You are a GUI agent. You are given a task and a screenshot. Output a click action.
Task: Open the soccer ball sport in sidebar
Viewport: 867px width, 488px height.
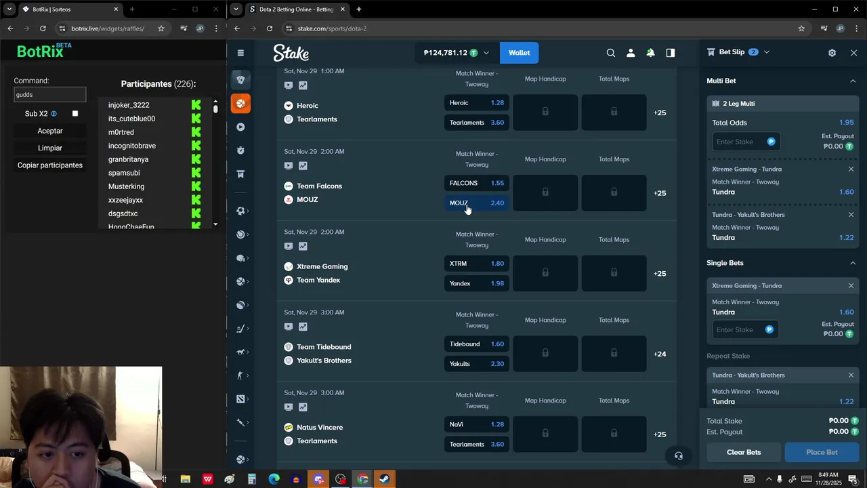pos(240,211)
